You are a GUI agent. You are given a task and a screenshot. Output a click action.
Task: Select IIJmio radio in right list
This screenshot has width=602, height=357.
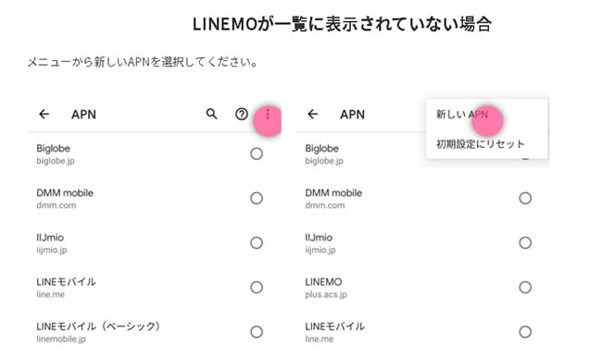[x=525, y=242]
